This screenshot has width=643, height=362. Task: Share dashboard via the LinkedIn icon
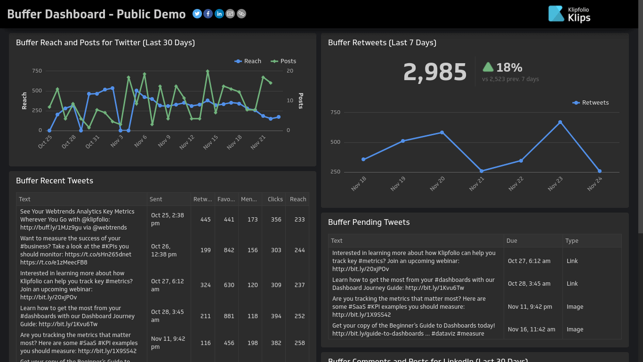click(x=219, y=14)
